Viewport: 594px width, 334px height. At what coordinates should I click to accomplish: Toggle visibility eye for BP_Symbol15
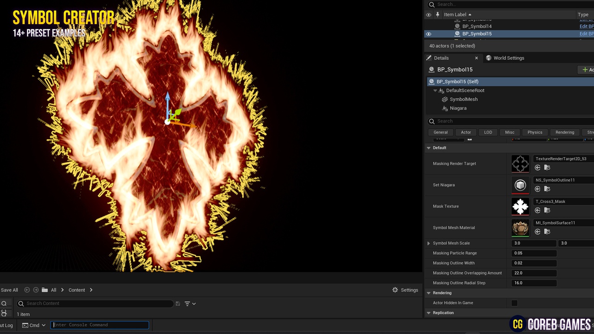click(428, 34)
